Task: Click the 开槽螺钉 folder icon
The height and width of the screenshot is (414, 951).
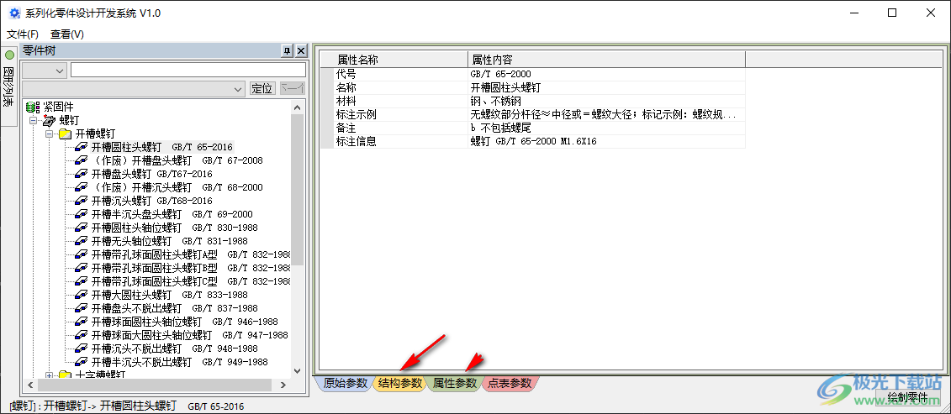Action: (x=66, y=134)
